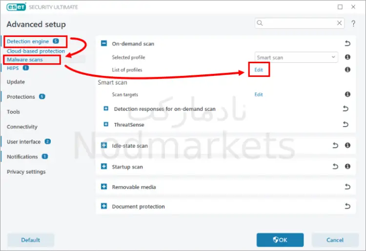Confirm settings with OK button
The image size is (366, 251).
(280, 240)
